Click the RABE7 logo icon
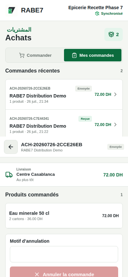 point(11,11)
